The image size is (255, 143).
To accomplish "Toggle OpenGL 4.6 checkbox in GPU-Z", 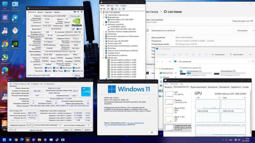I will click(73, 71).
